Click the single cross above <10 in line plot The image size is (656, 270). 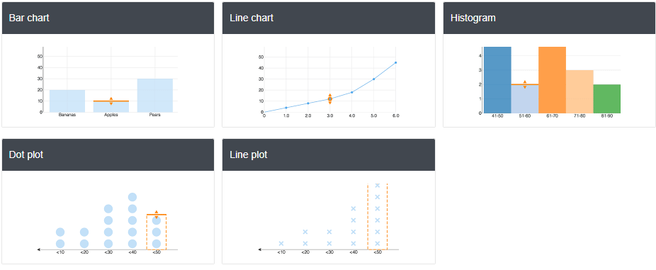click(x=281, y=243)
